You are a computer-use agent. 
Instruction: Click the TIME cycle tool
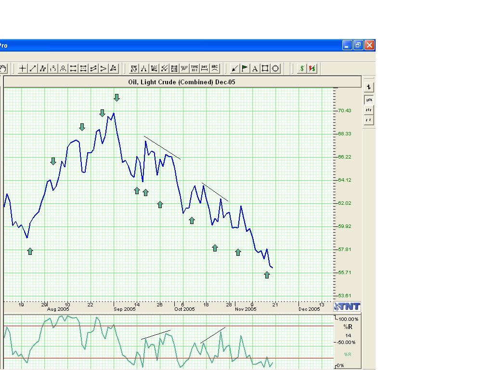click(x=195, y=68)
